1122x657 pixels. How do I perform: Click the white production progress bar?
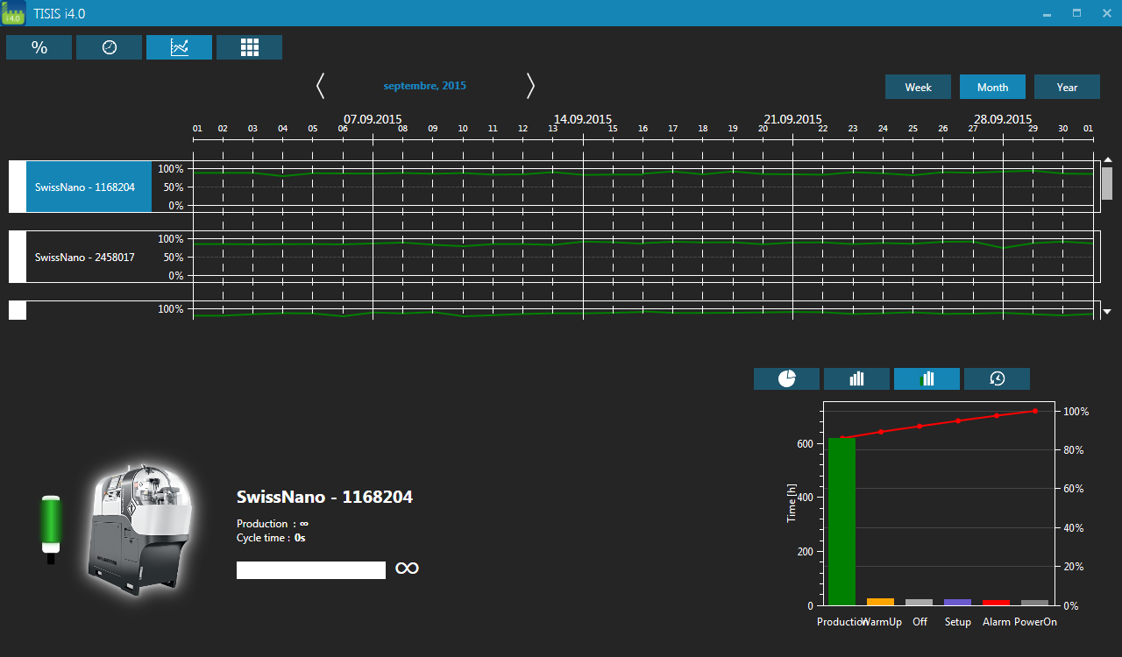pos(310,570)
